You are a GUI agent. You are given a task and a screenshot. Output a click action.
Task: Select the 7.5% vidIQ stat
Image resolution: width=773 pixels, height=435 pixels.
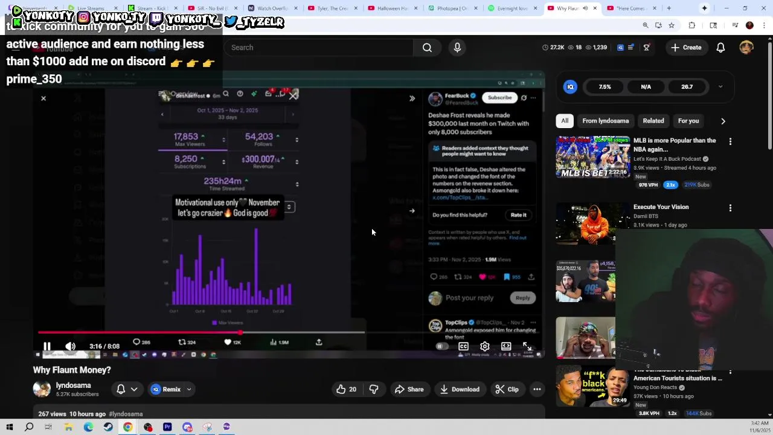[605, 87]
